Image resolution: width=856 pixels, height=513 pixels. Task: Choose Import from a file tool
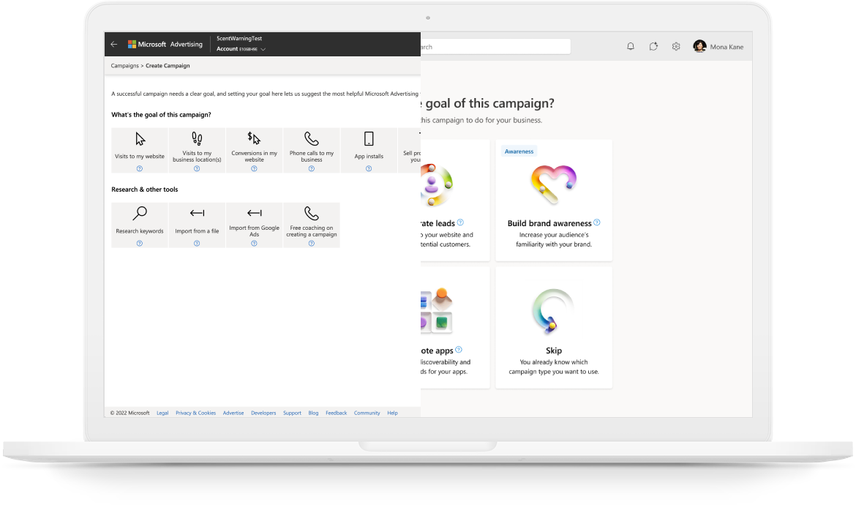coord(197,225)
